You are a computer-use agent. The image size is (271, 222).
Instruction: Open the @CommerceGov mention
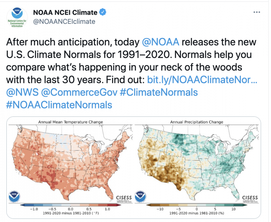(x=79, y=92)
